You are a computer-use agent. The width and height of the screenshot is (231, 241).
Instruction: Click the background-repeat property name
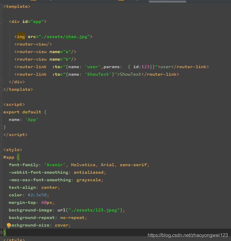pyautogui.click(x=32, y=218)
